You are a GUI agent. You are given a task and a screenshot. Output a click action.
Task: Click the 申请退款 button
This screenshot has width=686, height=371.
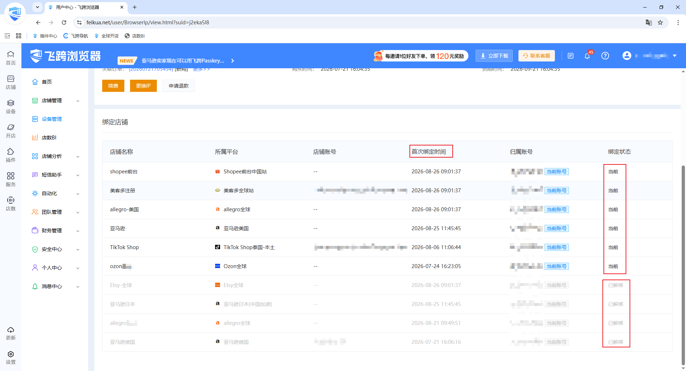(x=179, y=86)
